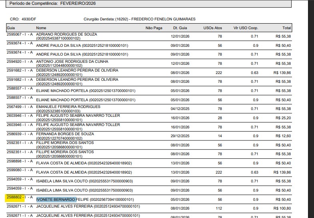Click the ADRIANO RODRIGUES DE SOUZA row name
The height and width of the screenshot is (218, 314).
(x=66, y=34)
